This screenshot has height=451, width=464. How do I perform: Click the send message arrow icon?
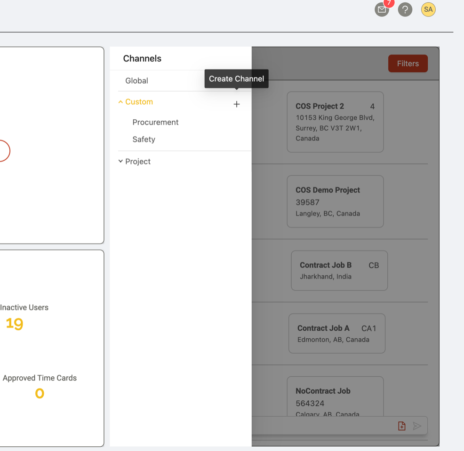[416, 426]
